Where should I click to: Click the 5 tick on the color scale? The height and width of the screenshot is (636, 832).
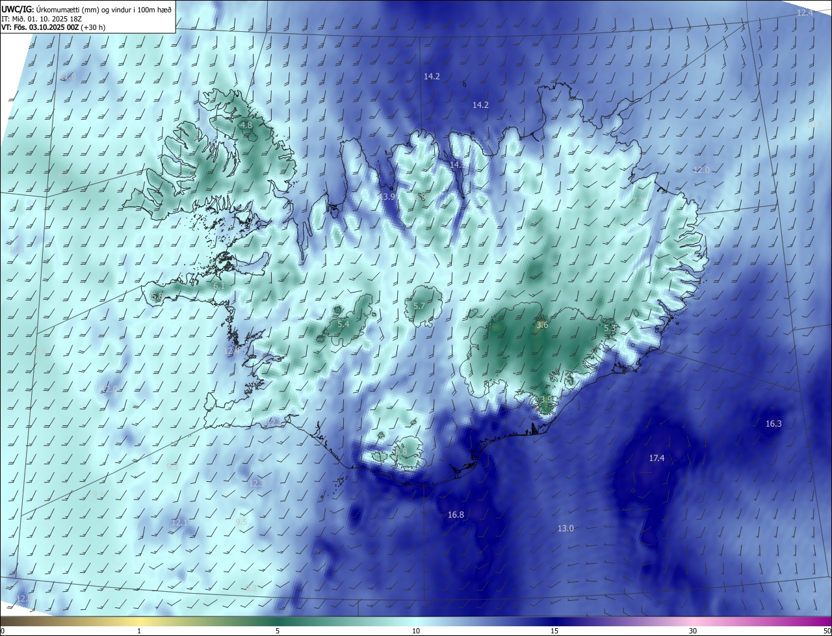click(278, 631)
